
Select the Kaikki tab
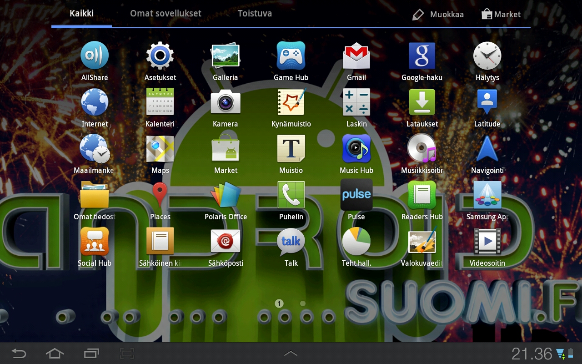point(81,14)
